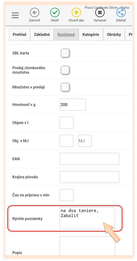Click into the EAN field

pyautogui.click(x=89, y=159)
